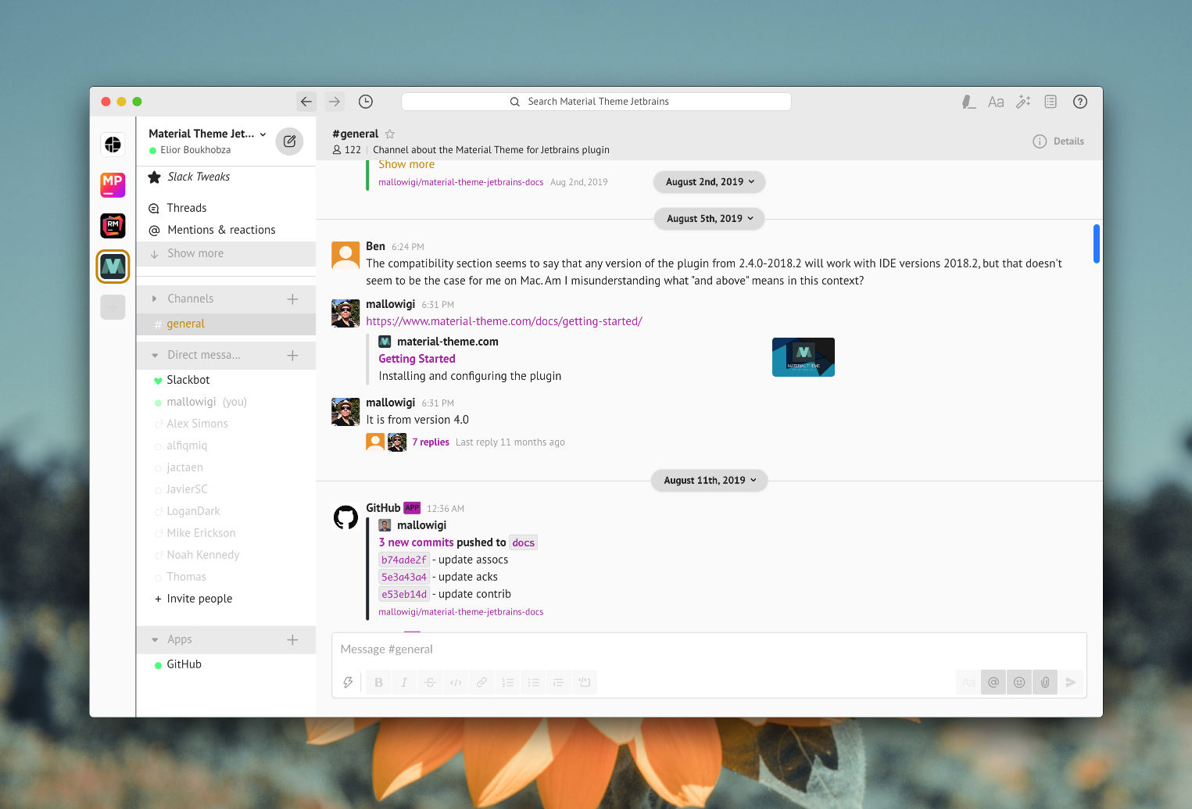Screen dimensions: 1192x809
Task: Open the GitHub app in the sidebar
Action: pos(226,664)
